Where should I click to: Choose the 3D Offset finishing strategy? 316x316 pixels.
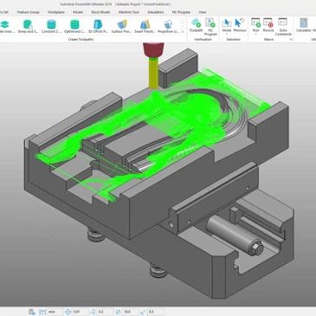(98, 26)
